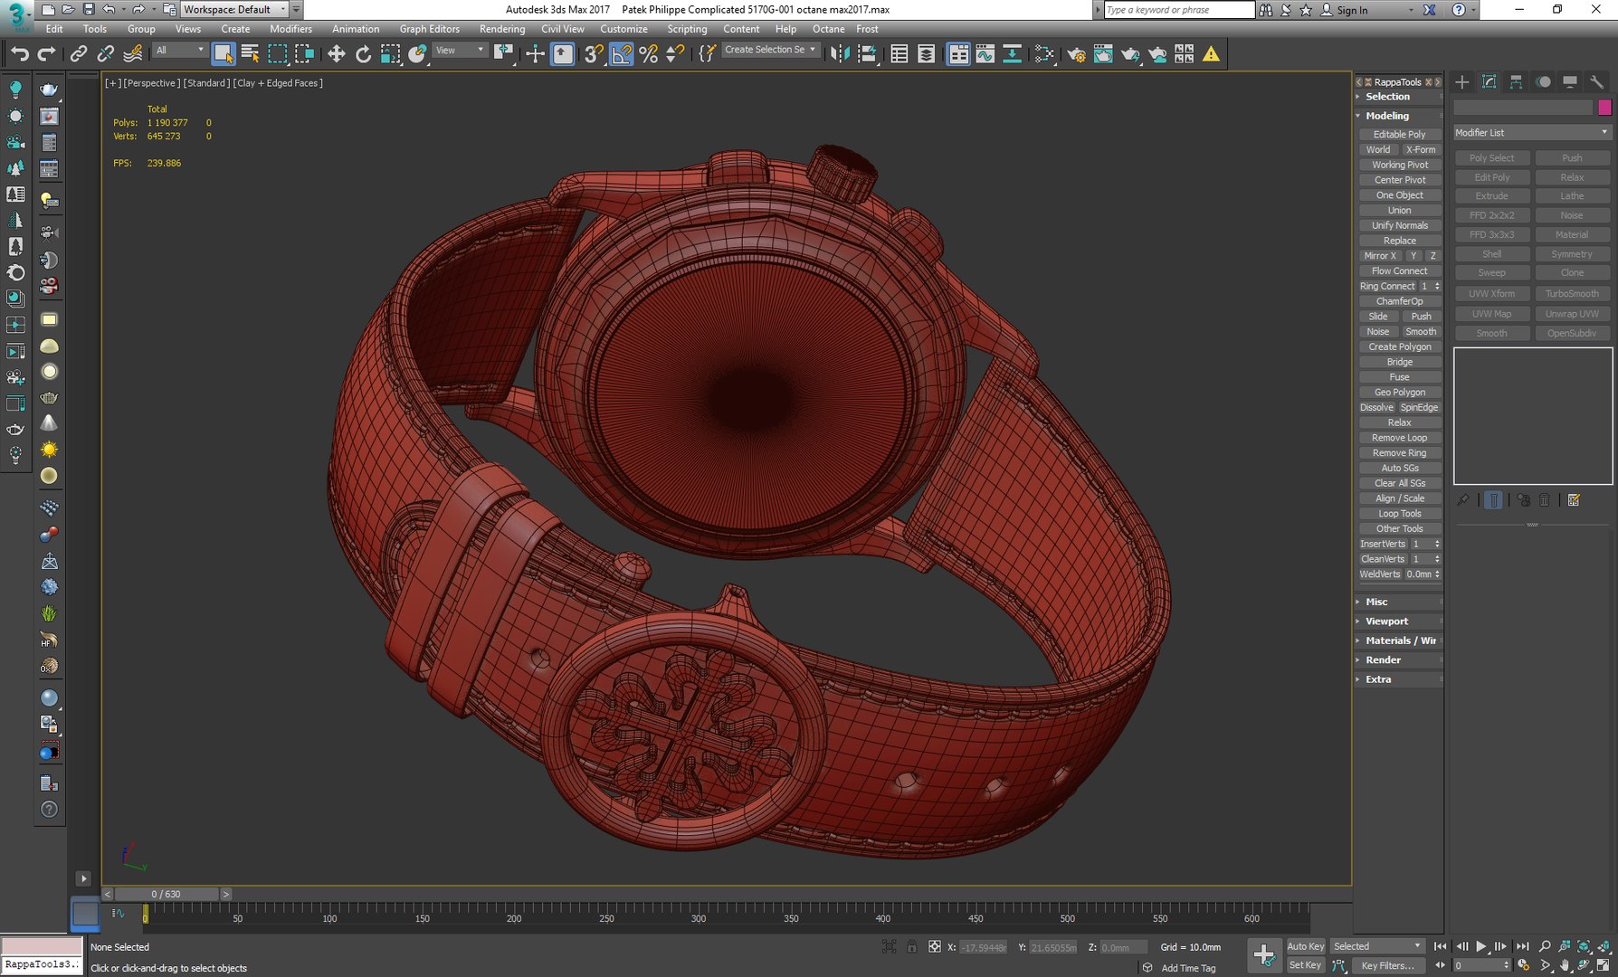Click the search keyword input field
This screenshot has height=977, width=1618.
point(1179,10)
